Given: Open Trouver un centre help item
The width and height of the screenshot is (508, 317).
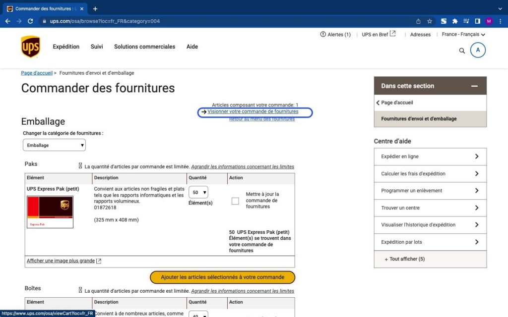Looking at the screenshot, I should tap(430, 208).
